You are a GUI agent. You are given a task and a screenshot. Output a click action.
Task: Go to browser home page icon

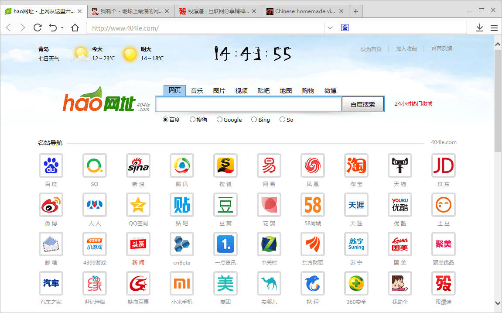[75, 28]
